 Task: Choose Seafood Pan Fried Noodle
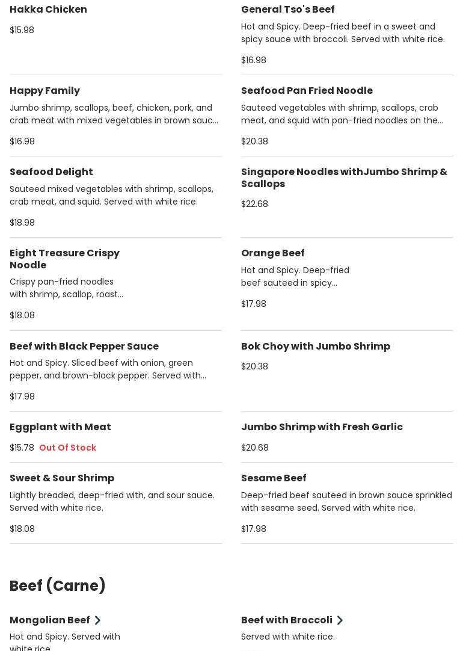tap(307, 91)
